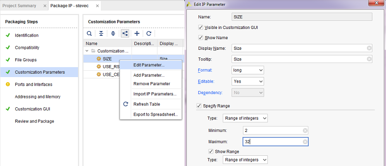
Task: Click the Expand All toolbar icon
Action: tap(113, 34)
